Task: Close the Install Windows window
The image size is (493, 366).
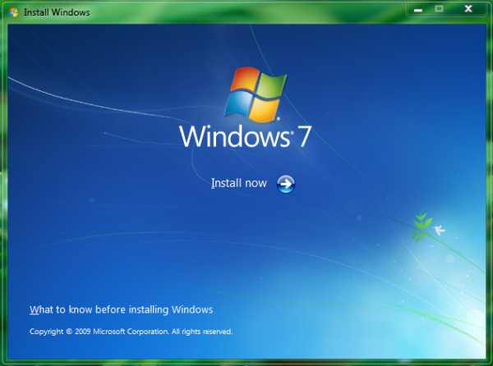Action: click(x=468, y=9)
